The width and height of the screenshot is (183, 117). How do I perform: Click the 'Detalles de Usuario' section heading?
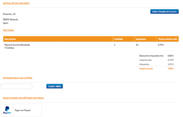16,4
